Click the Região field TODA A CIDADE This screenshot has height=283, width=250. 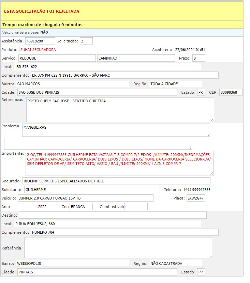[176, 84]
